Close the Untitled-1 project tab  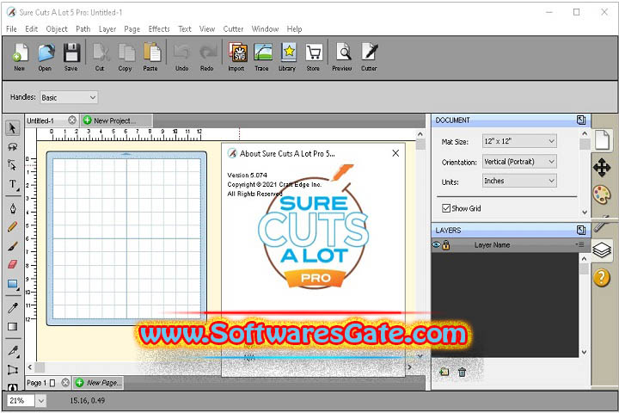point(72,120)
